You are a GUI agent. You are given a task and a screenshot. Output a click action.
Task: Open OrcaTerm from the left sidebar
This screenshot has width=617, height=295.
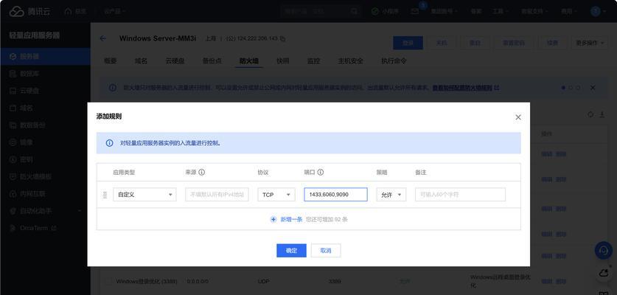[45, 228]
